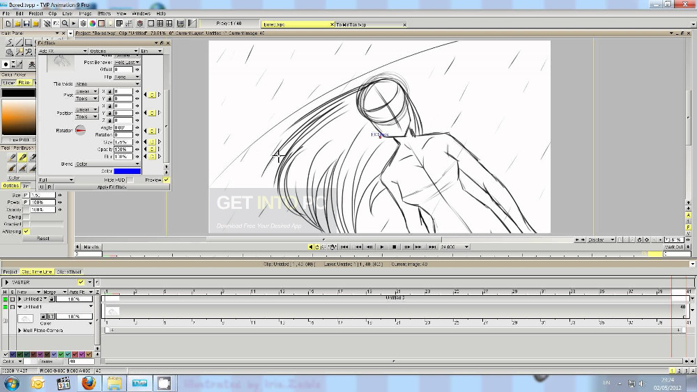Screen dimensions: 697x392
Task: Step to the previous frame
Action: point(369,247)
